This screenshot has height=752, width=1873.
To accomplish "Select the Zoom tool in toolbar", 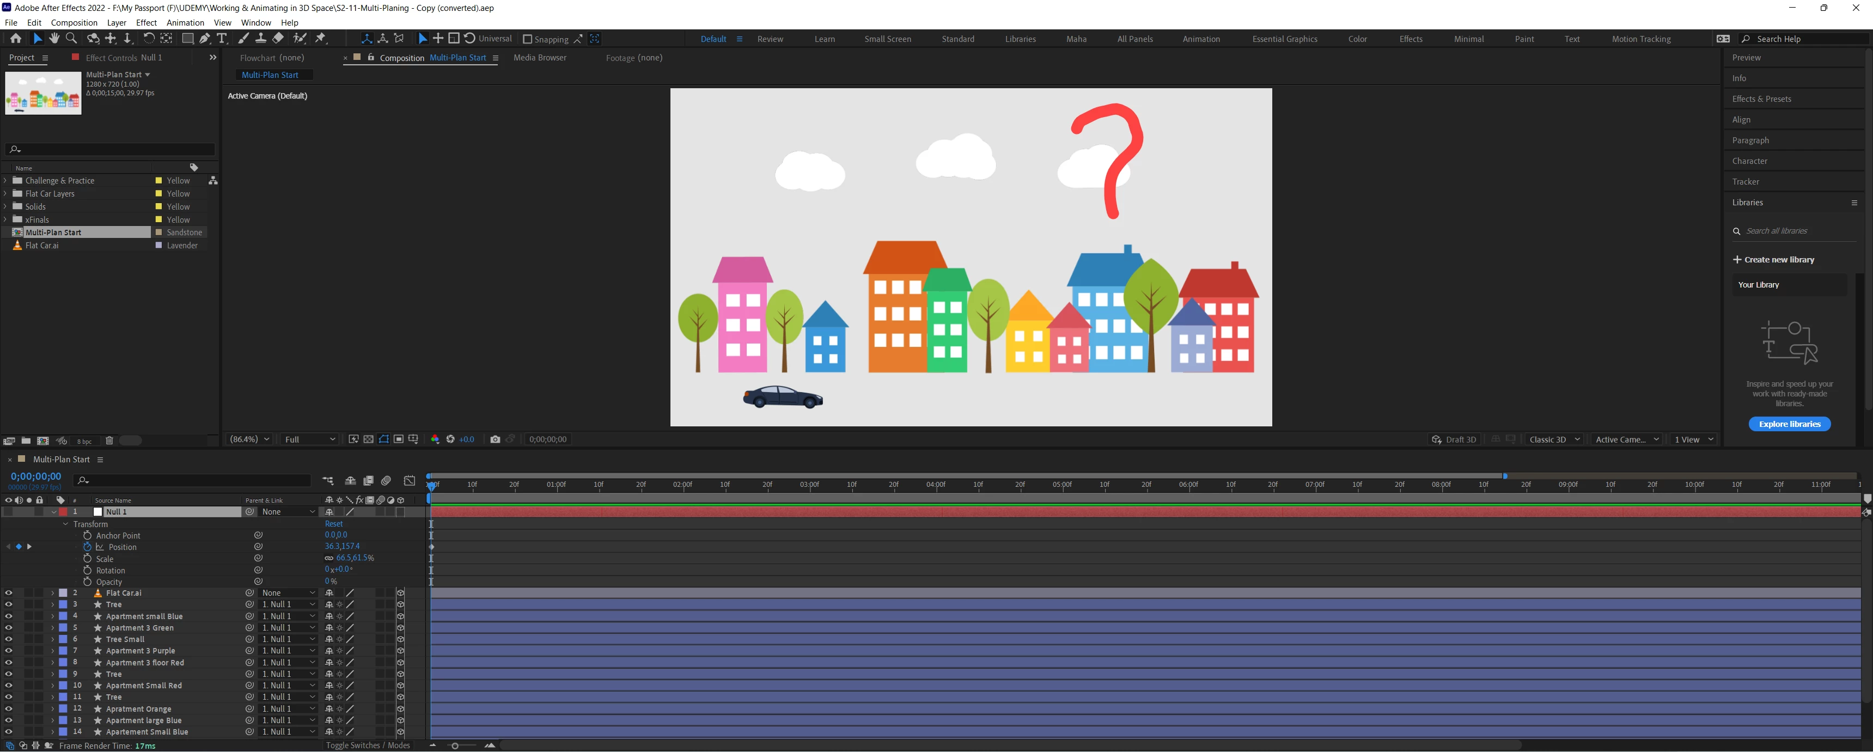I will (x=71, y=39).
